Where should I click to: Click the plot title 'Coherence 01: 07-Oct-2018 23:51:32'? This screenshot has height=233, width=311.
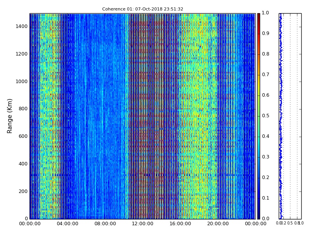[x=143, y=9]
